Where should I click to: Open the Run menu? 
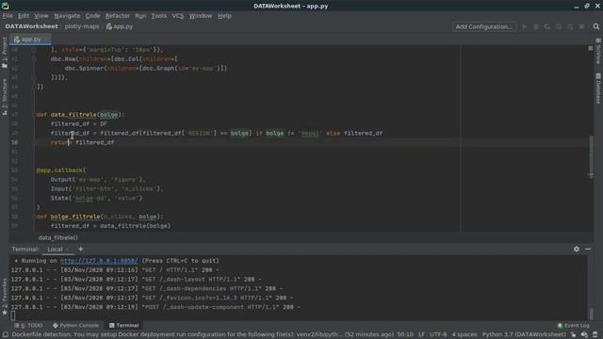140,16
